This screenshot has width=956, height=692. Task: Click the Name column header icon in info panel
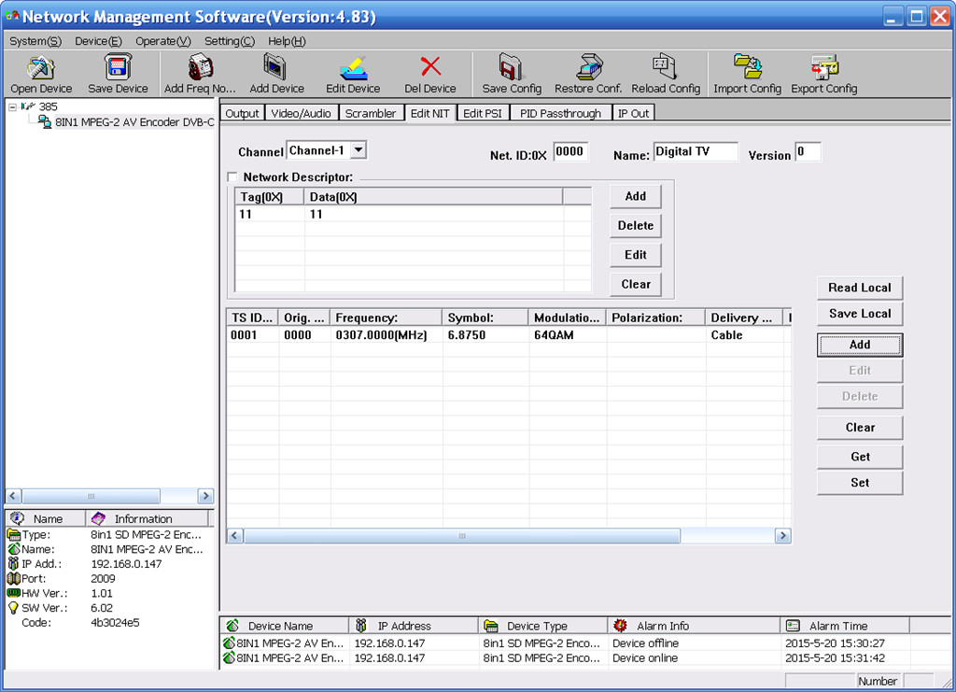click(x=17, y=518)
